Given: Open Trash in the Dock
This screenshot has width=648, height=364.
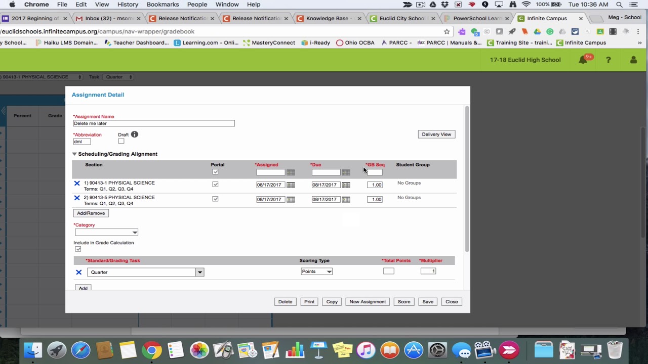Looking at the screenshot, I should (x=615, y=350).
